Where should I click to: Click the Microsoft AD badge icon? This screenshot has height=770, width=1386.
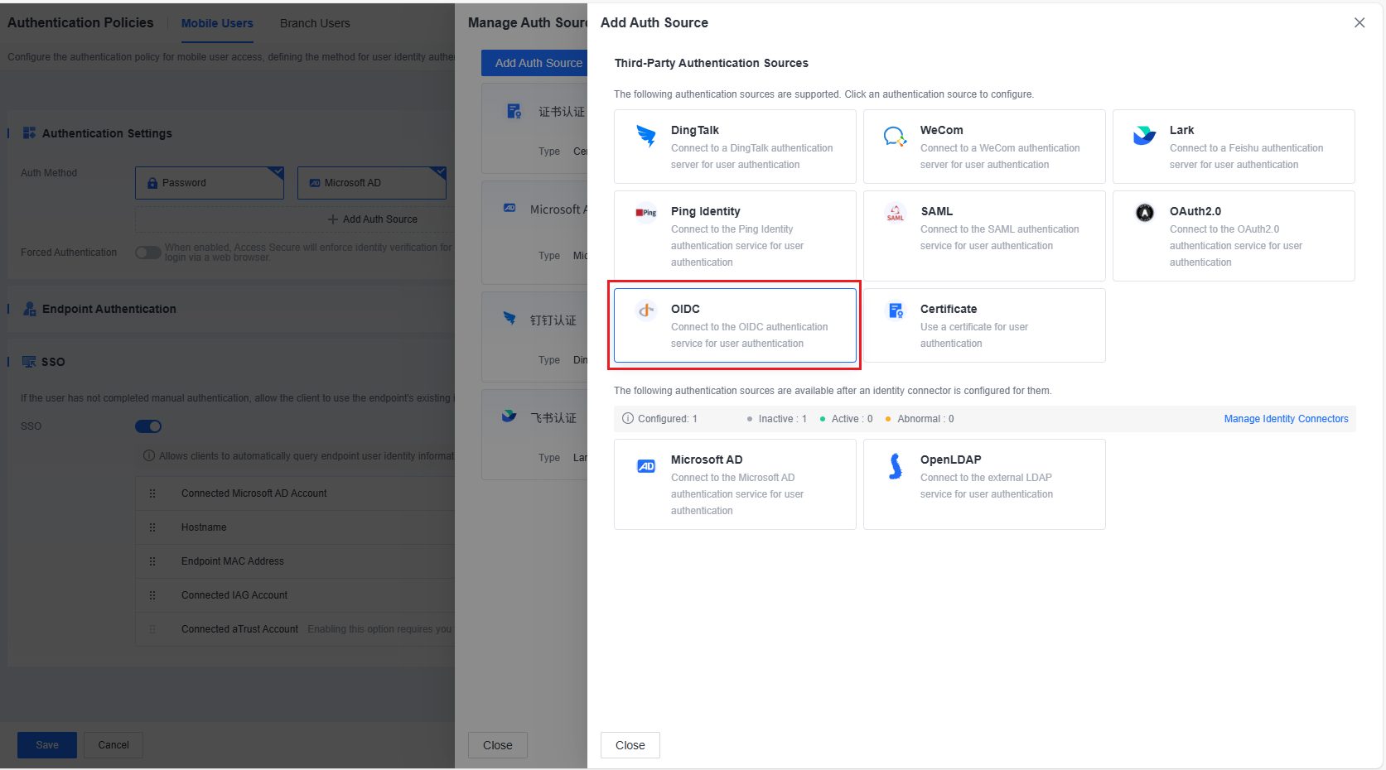[x=646, y=466]
